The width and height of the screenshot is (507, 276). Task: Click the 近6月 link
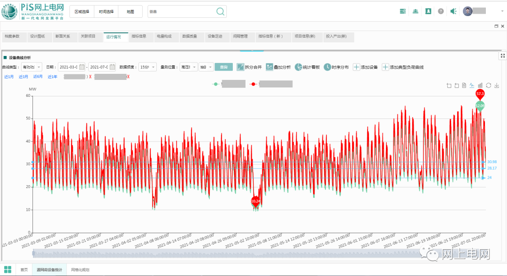(38, 77)
